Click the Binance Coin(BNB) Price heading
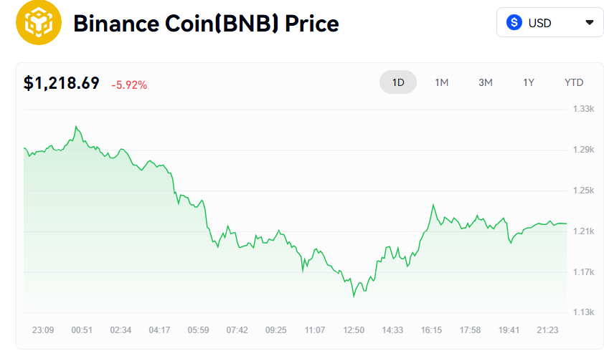The width and height of the screenshot is (604, 356). pyautogui.click(x=206, y=24)
